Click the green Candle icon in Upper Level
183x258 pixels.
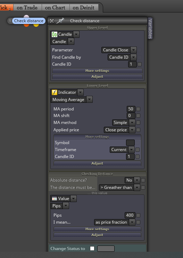tap(54, 34)
